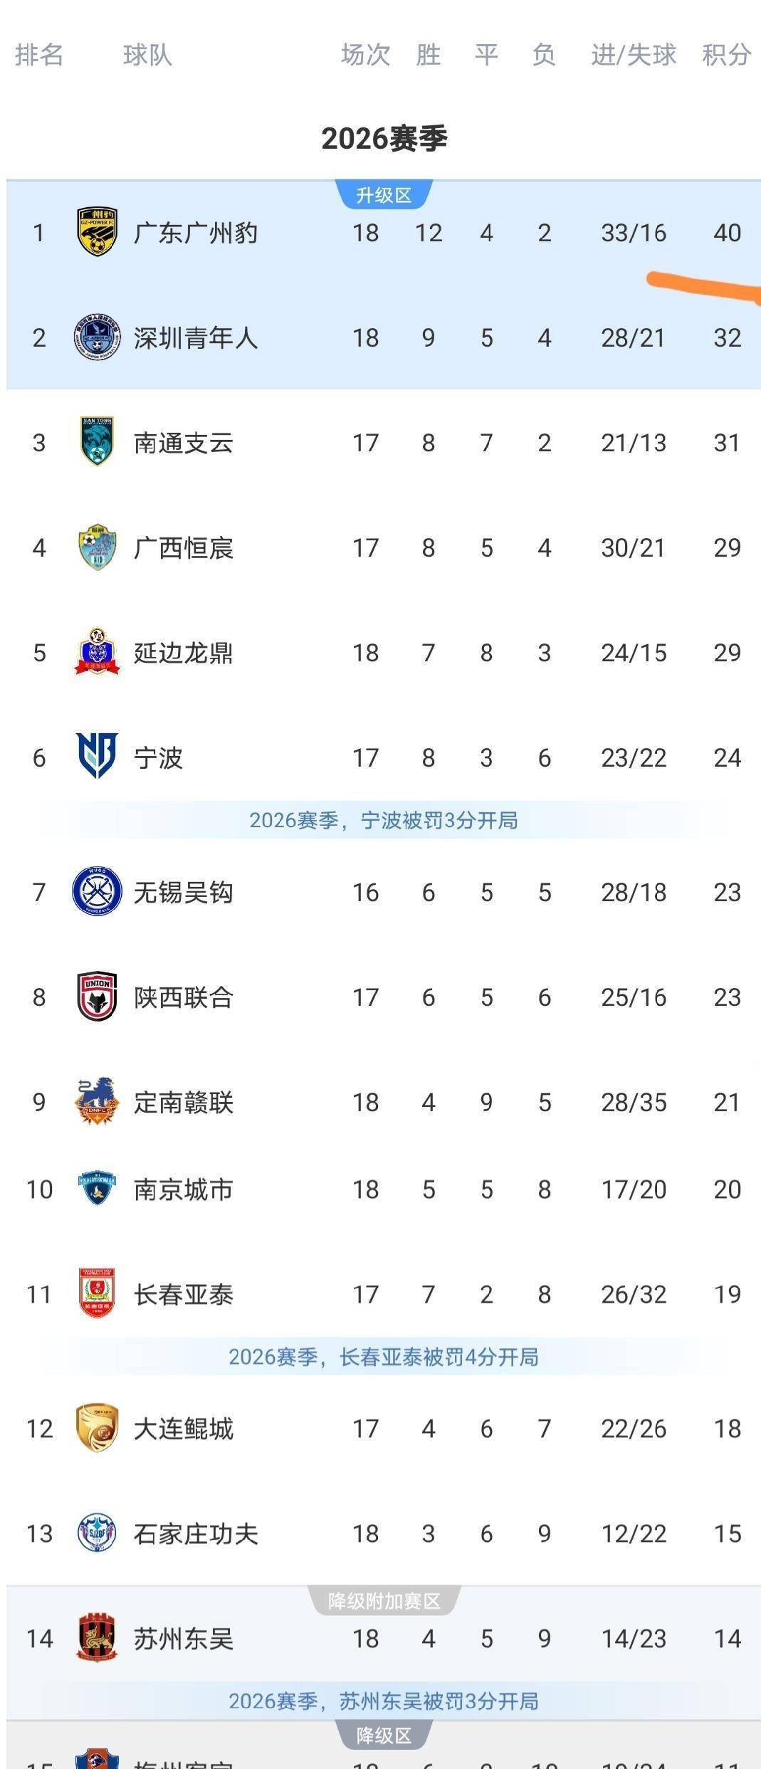The height and width of the screenshot is (1769, 761).
Task: Tap the 延边龙鼎 club emblem
Action: pyautogui.click(x=97, y=652)
